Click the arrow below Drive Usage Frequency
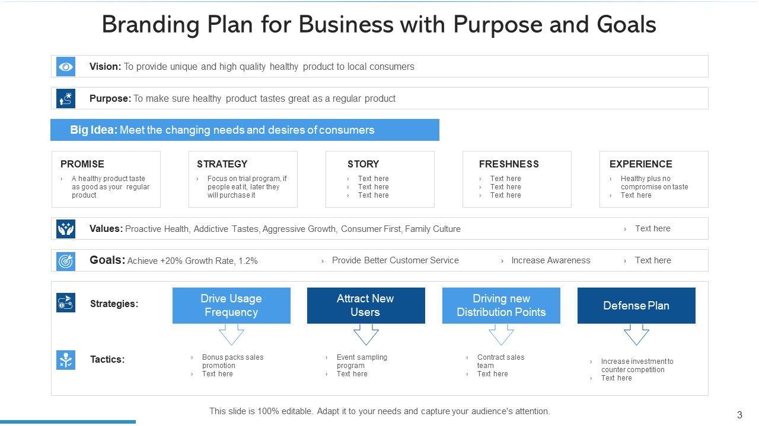 (x=231, y=334)
